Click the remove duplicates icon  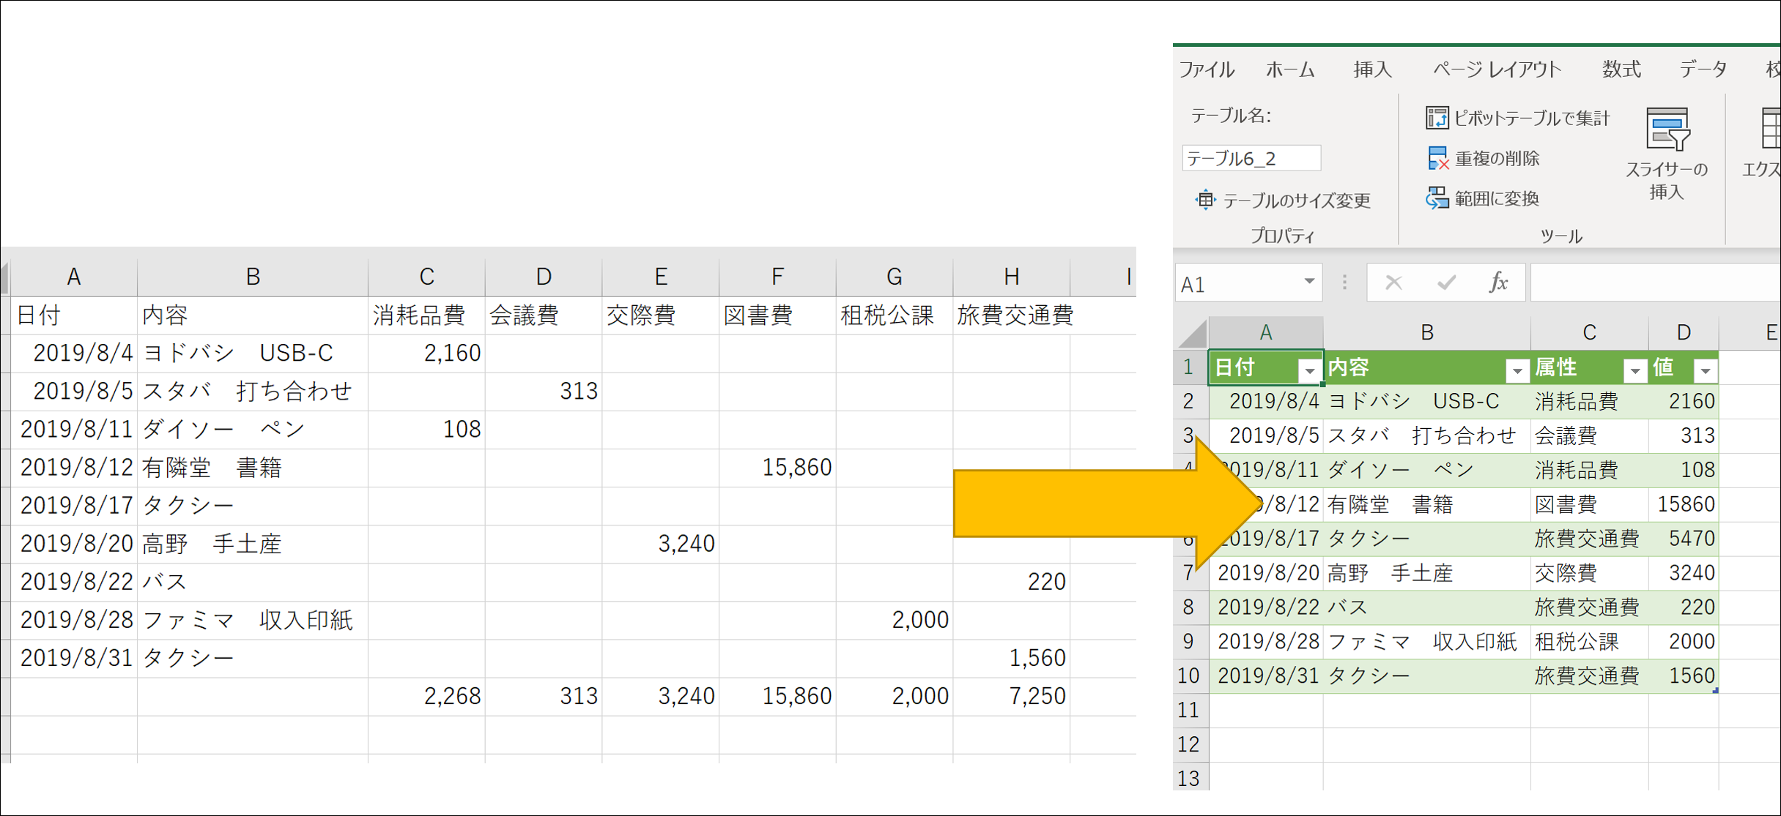point(1438,158)
